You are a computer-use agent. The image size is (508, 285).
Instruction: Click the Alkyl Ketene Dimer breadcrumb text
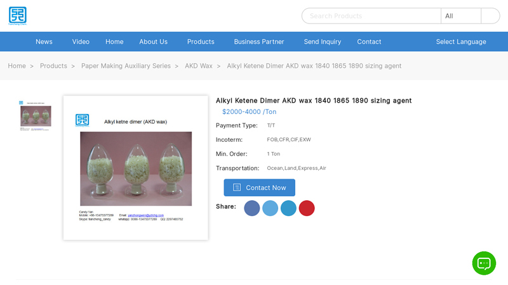click(x=314, y=66)
